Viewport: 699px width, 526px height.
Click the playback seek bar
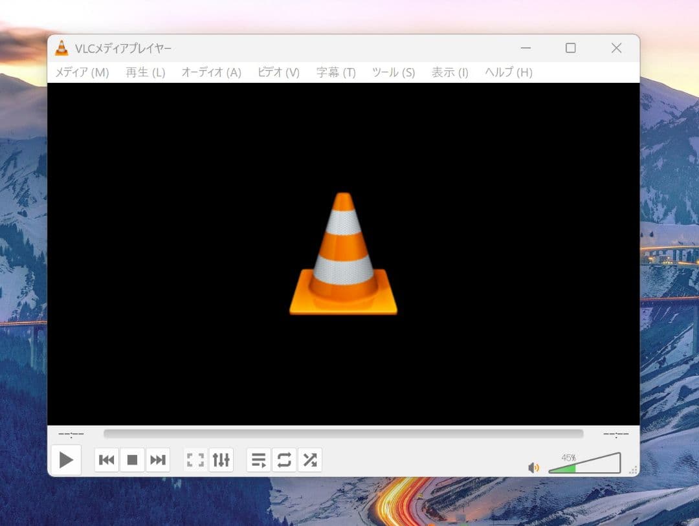pos(343,433)
